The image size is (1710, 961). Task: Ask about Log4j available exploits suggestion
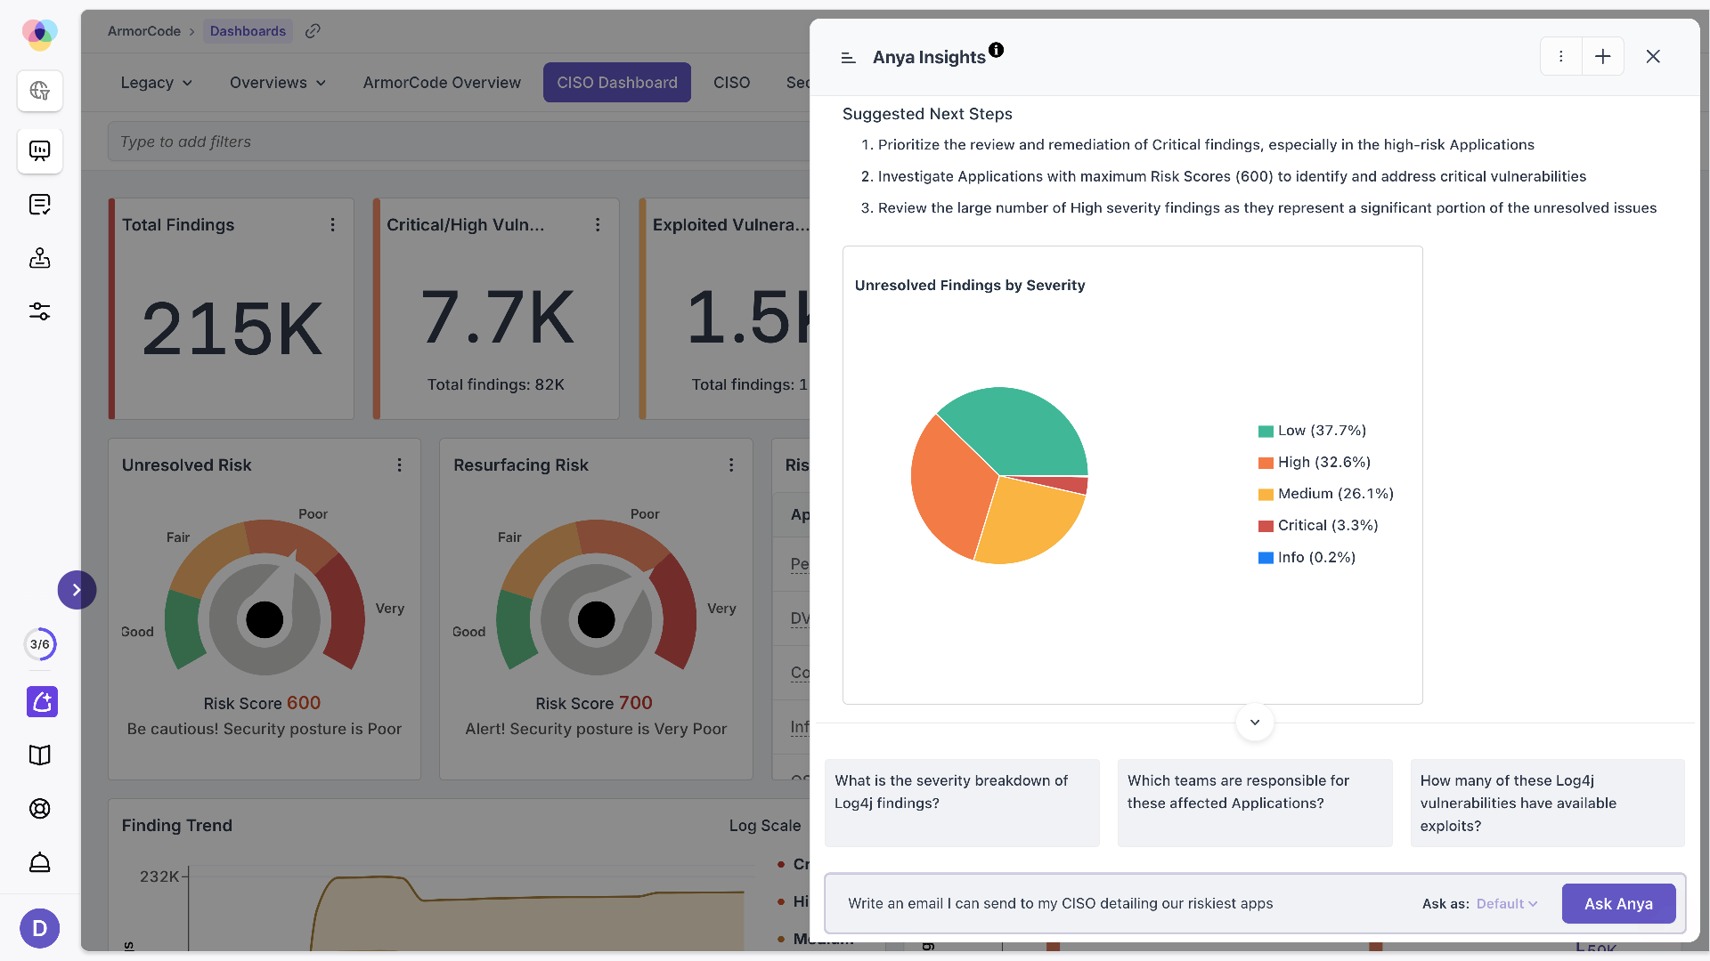(x=1548, y=803)
